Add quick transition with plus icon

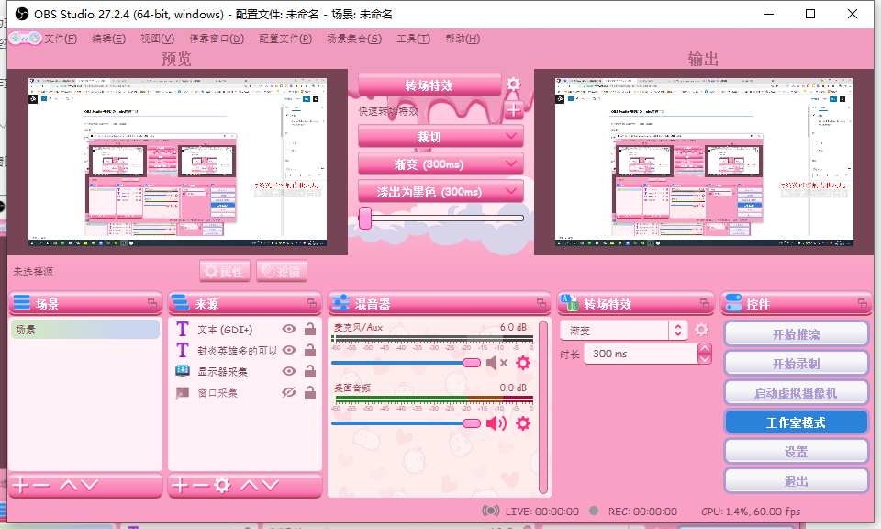click(514, 111)
